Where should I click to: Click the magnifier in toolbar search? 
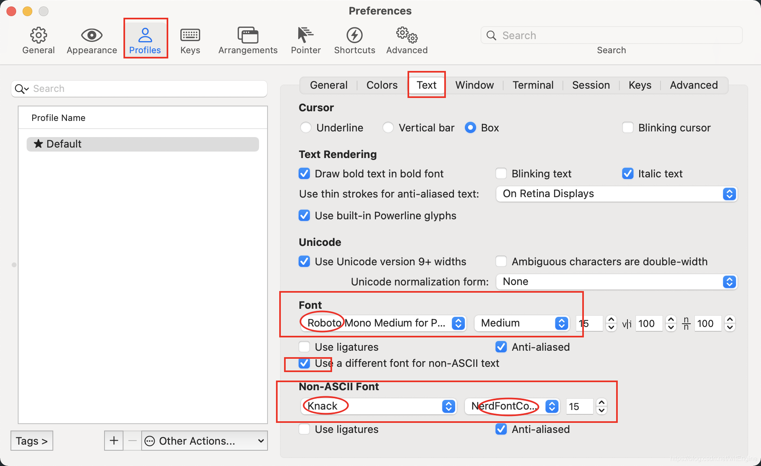(x=491, y=35)
